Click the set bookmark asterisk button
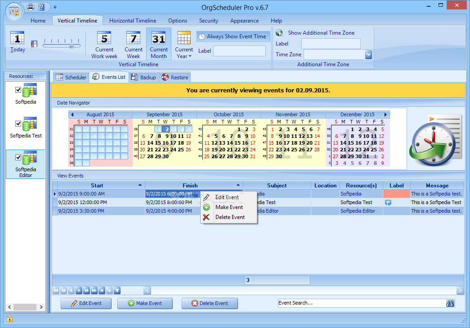The image size is (470, 328). pos(102,291)
